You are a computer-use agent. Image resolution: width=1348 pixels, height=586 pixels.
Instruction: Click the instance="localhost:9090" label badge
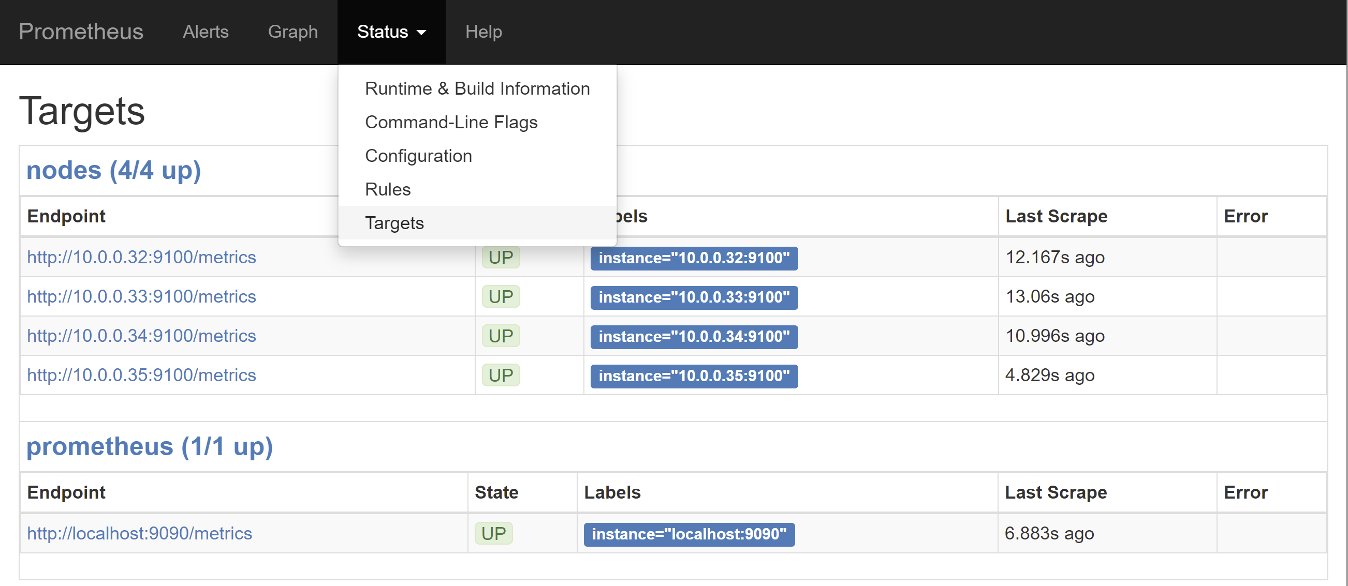pyautogui.click(x=688, y=534)
